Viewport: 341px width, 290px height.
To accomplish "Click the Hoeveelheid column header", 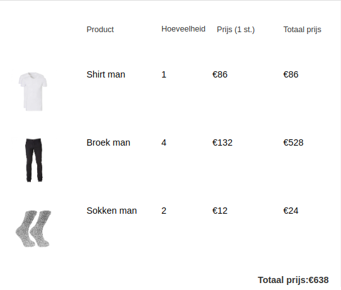I will coord(183,29).
